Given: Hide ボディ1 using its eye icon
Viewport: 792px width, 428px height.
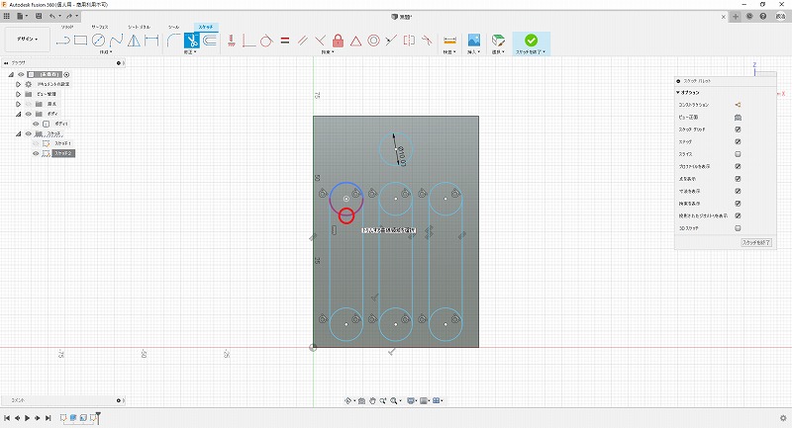Looking at the screenshot, I should (x=36, y=124).
